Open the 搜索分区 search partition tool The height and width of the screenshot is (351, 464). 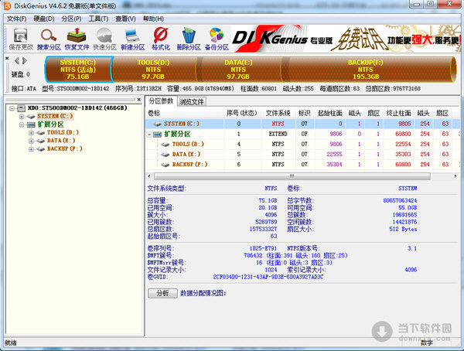[49, 39]
